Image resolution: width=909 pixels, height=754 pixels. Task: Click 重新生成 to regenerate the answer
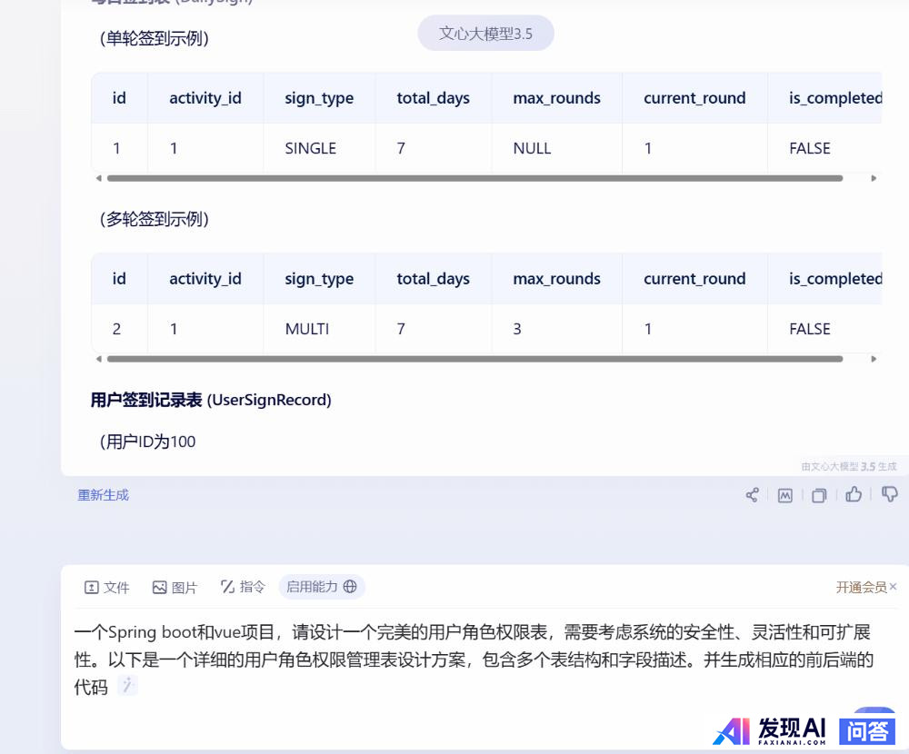tap(104, 495)
